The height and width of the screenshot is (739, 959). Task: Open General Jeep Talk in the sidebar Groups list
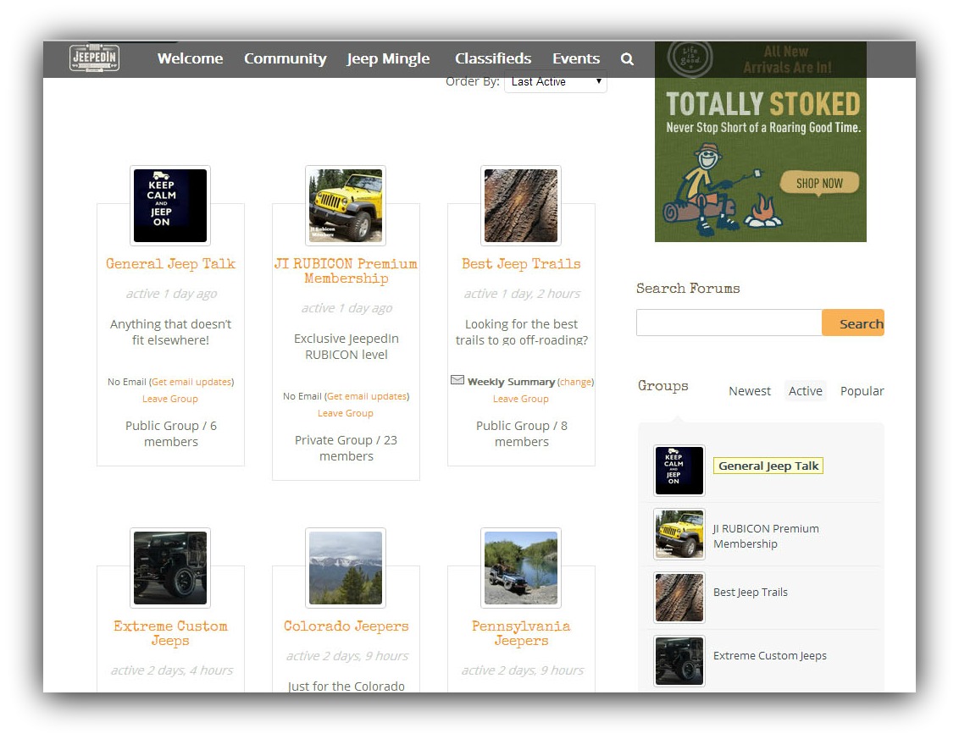click(768, 466)
